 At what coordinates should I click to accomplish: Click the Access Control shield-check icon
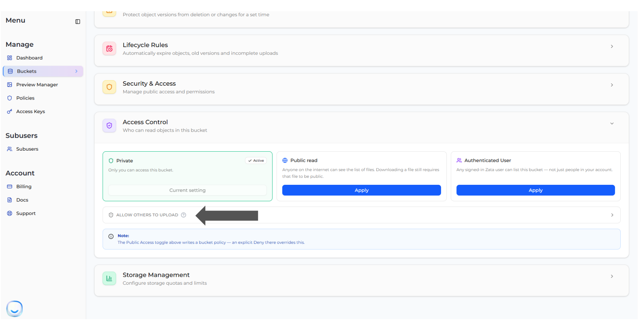coord(109,126)
